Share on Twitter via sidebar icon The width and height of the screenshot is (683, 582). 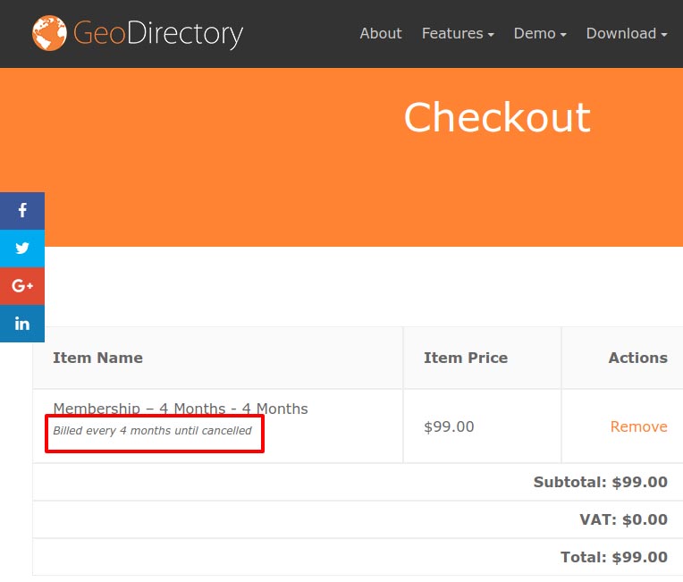22,249
